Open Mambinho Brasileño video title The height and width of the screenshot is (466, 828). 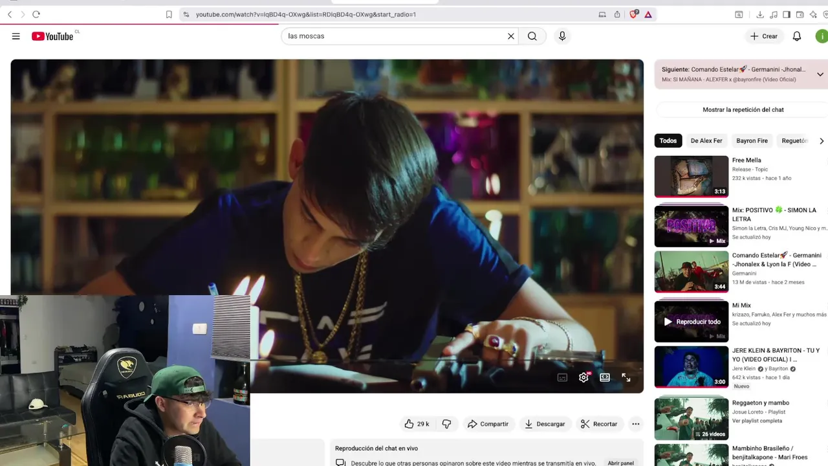click(770, 452)
